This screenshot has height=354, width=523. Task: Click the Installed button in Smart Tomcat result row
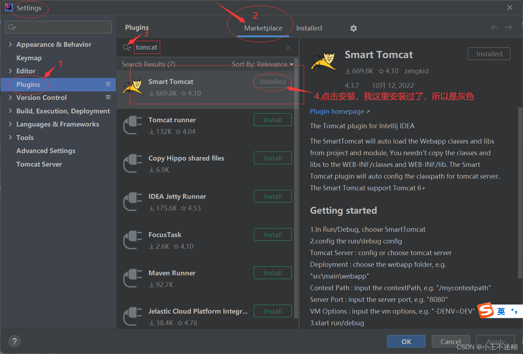[273, 82]
